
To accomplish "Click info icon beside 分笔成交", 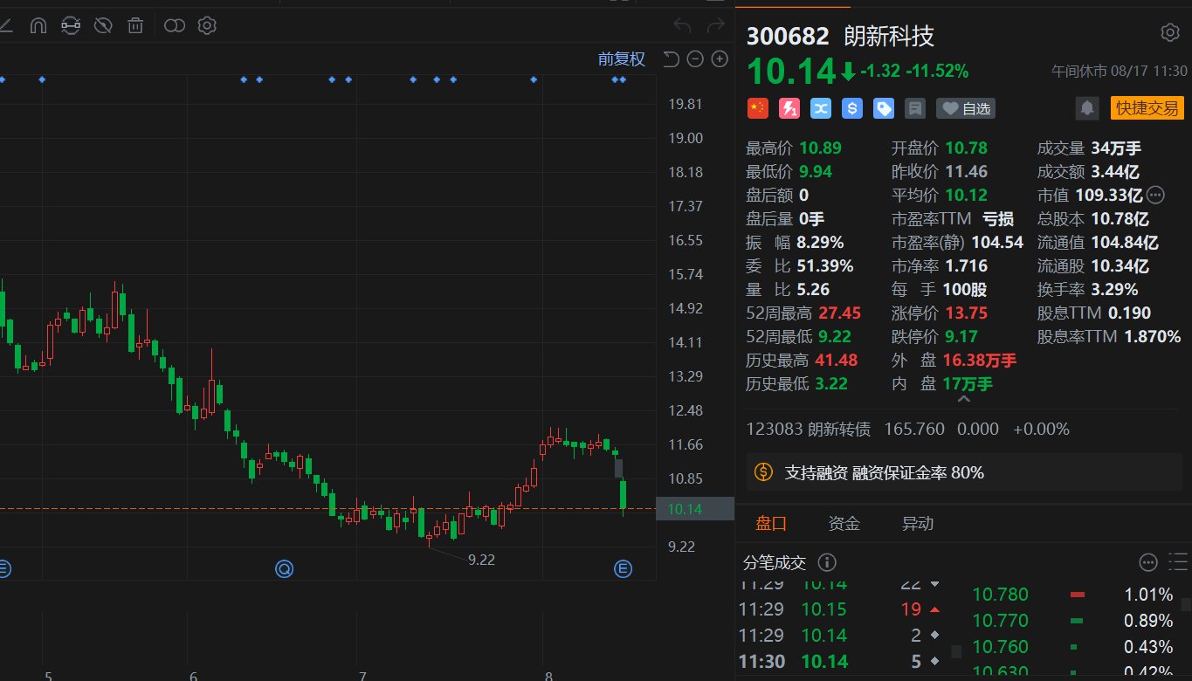I will [826, 561].
